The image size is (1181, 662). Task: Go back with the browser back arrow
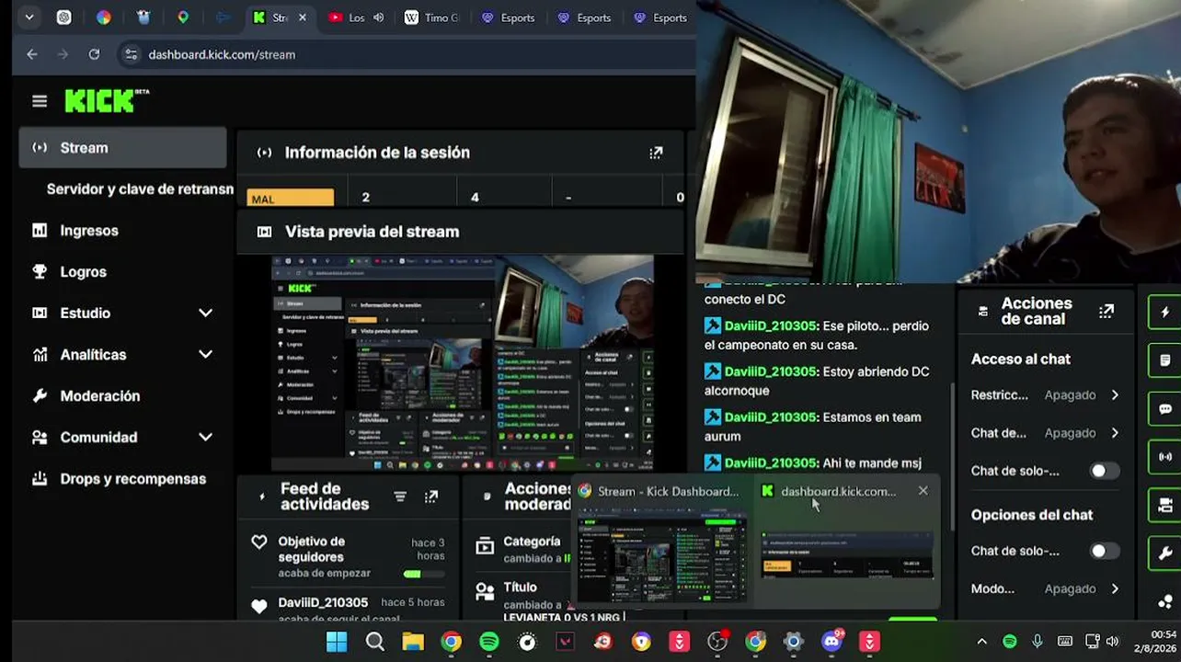point(32,54)
